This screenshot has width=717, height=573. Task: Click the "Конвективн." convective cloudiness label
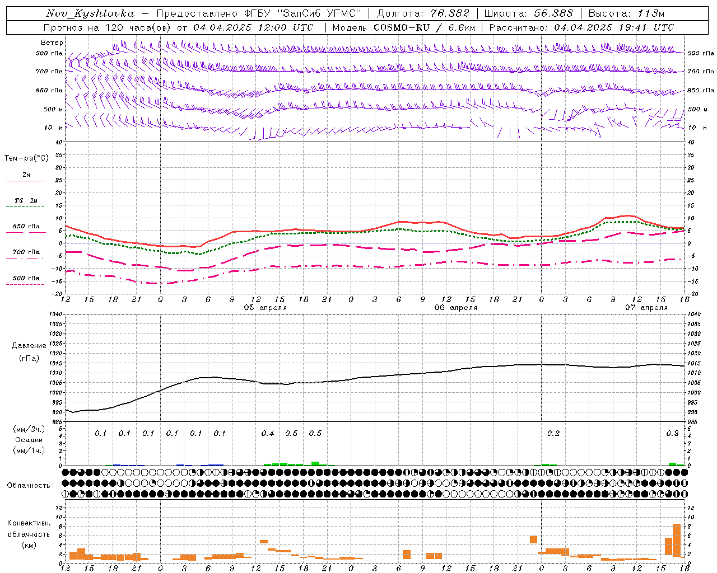29,523
